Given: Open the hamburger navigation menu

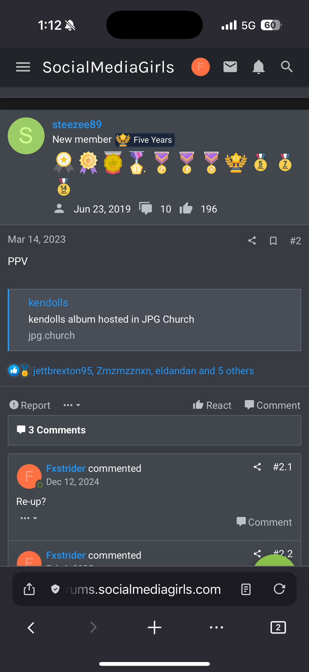Looking at the screenshot, I should (23, 67).
